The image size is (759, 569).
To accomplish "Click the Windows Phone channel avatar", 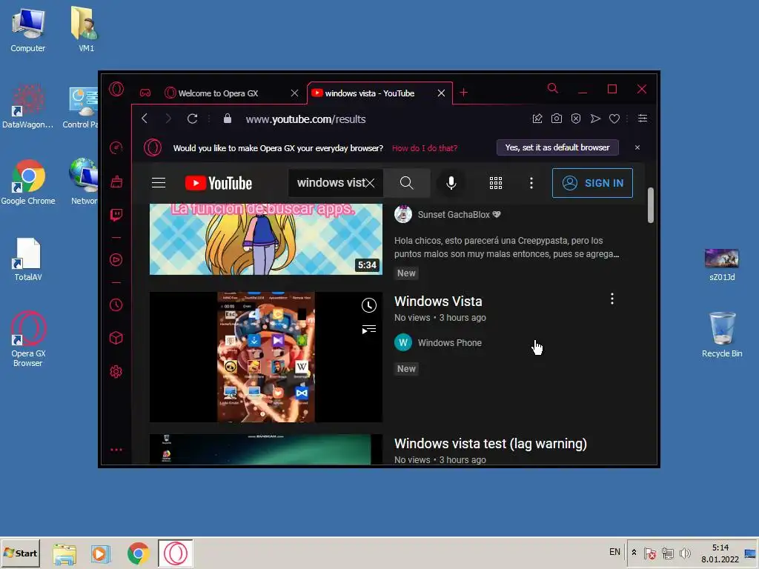I will [403, 342].
